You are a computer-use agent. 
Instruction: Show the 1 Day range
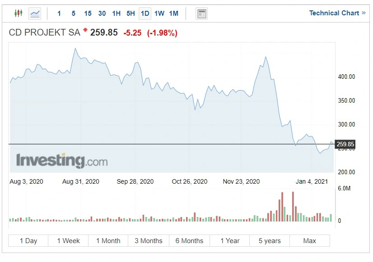28,241
